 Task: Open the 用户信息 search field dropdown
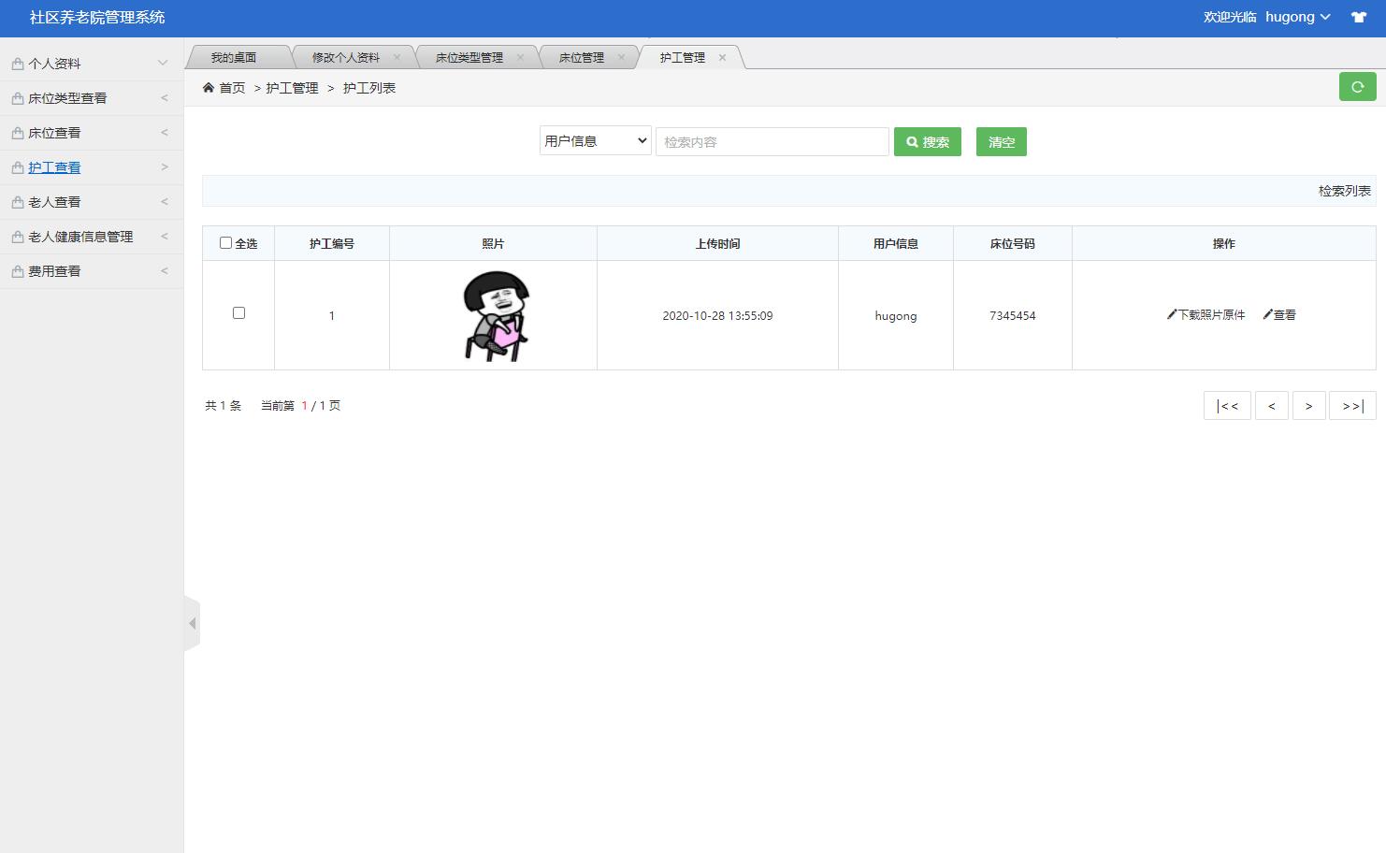(595, 140)
